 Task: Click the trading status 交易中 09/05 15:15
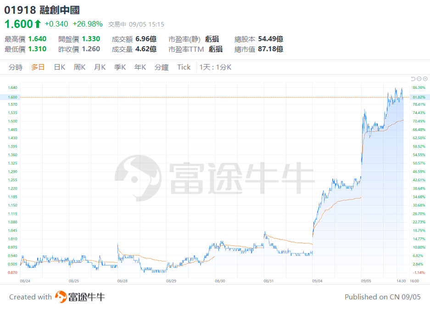136,24
